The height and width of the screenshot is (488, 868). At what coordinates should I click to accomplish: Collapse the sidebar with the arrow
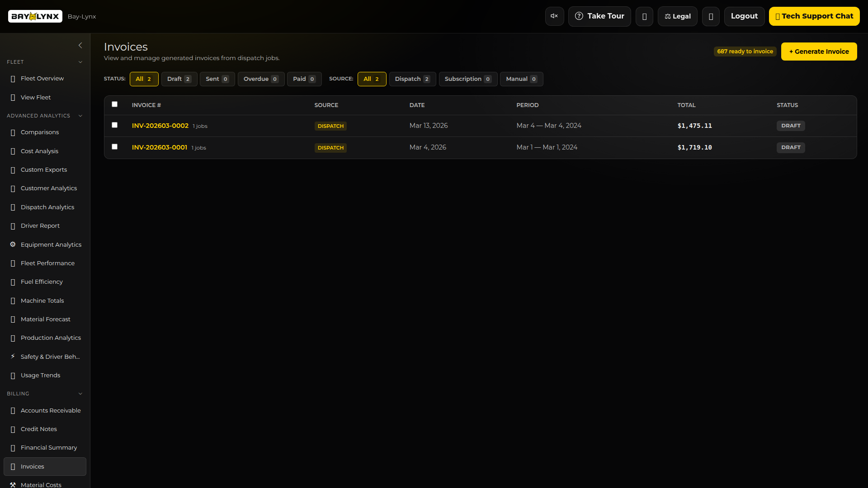[x=80, y=45]
